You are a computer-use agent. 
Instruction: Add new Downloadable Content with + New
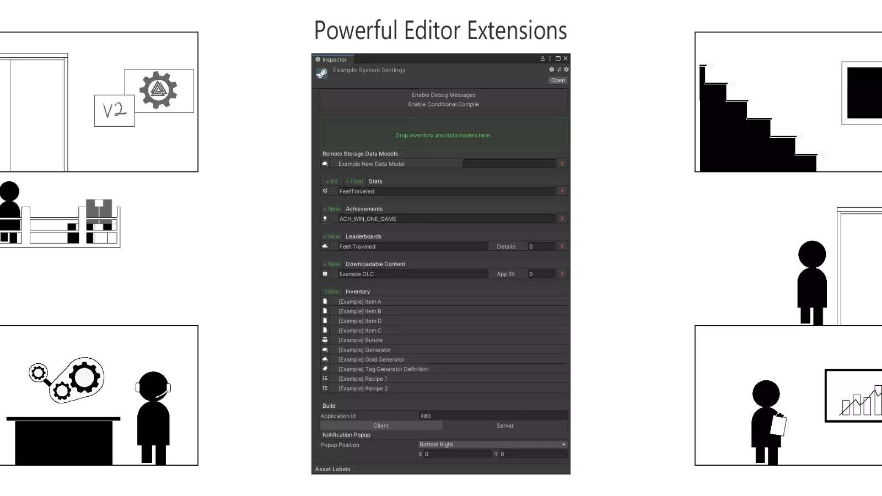pos(331,264)
